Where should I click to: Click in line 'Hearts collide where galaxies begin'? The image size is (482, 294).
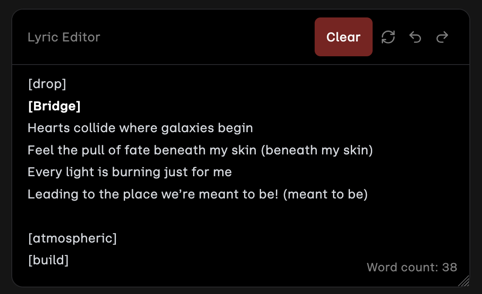pos(140,128)
